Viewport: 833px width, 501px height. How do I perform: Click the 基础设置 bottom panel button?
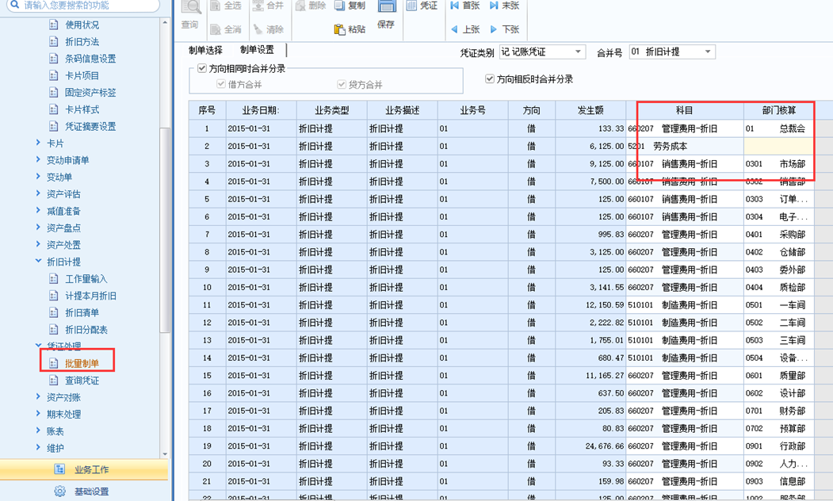pos(91,491)
